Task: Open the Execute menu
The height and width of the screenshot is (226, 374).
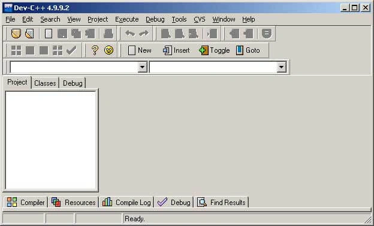Action: click(x=126, y=19)
